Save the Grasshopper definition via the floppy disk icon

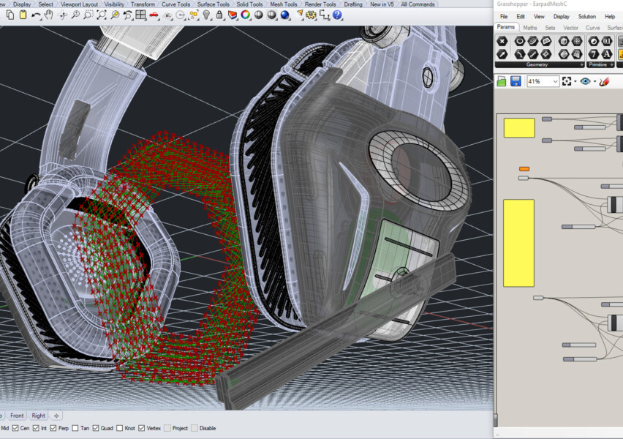tap(516, 81)
